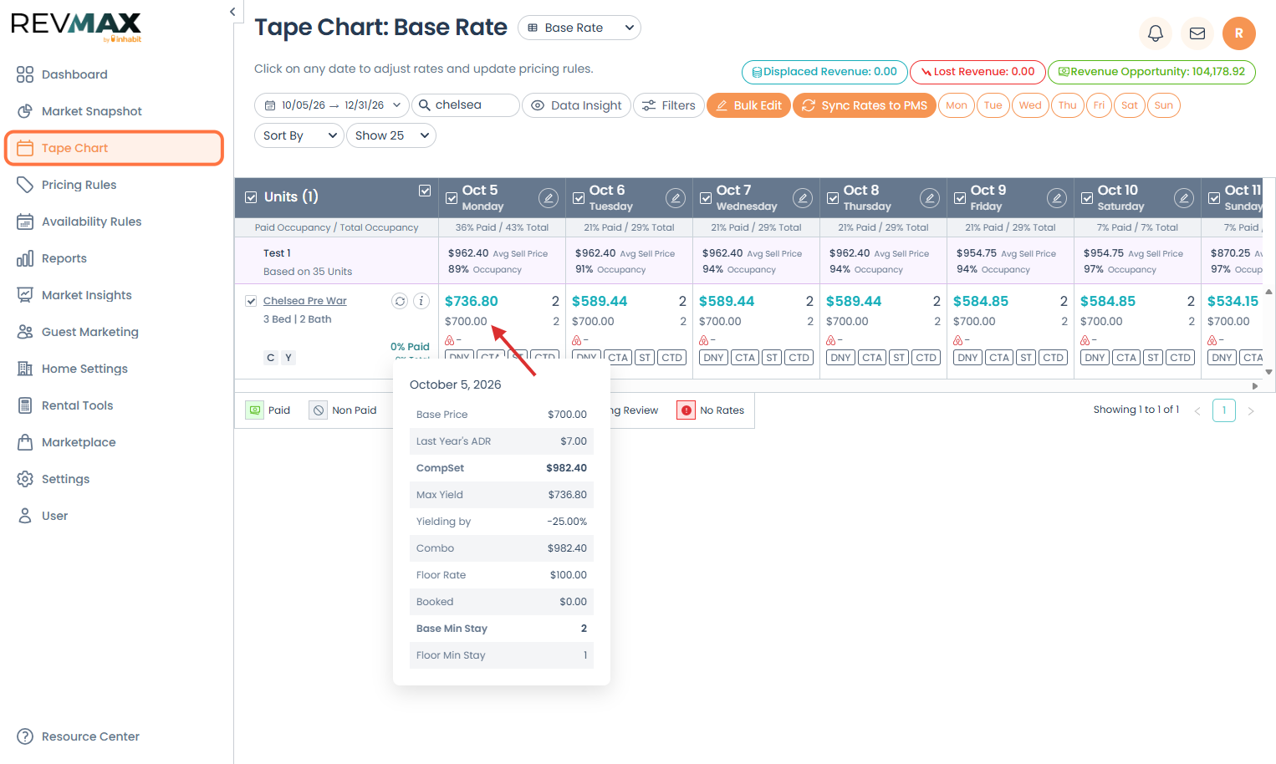Click the Non Paid legend icon

318,410
